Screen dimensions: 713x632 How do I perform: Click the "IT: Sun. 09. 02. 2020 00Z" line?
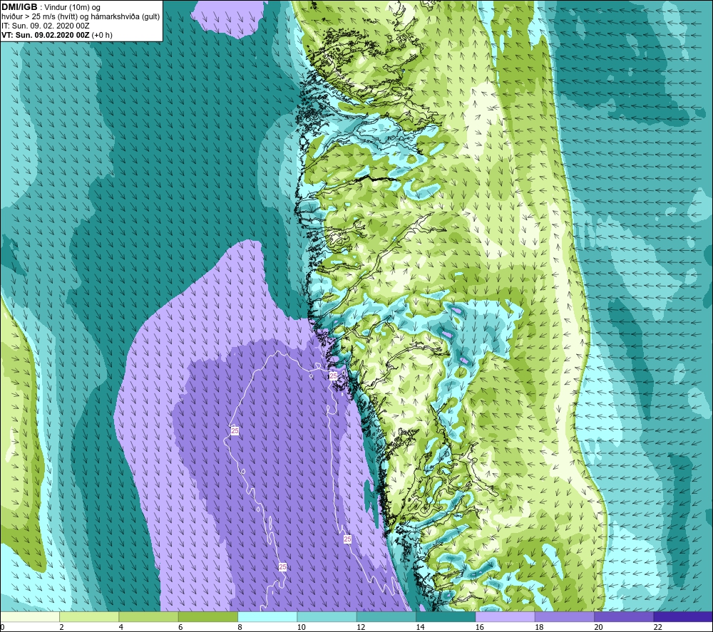46,26
